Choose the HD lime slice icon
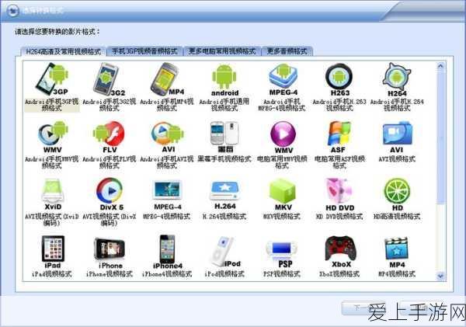Screen dimensions: 466x327 coord(397,195)
